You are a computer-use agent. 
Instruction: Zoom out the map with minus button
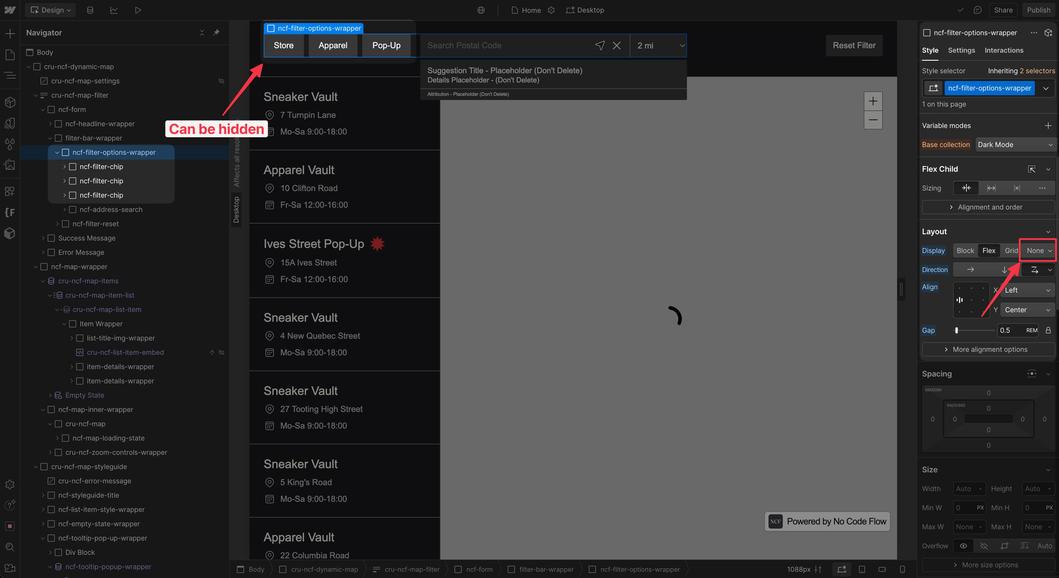pos(873,120)
